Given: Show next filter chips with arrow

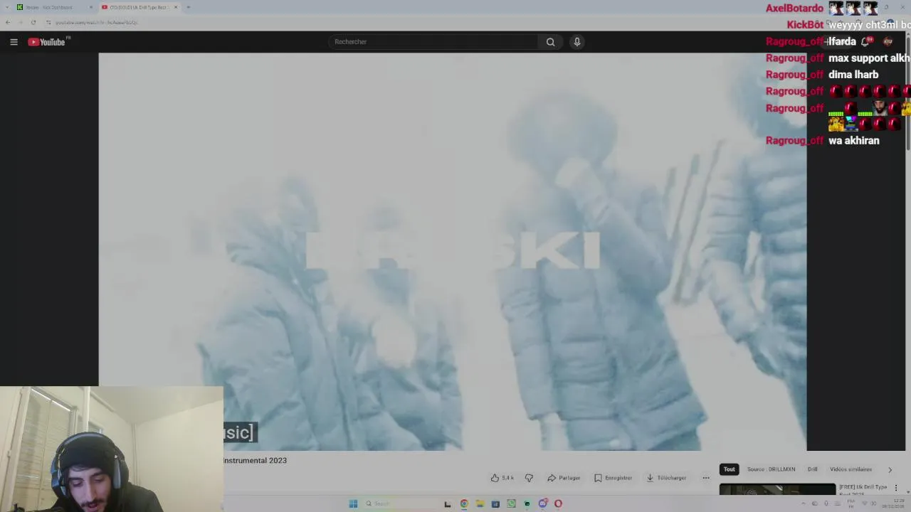Looking at the screenshot, I should (x=890, y=469).
